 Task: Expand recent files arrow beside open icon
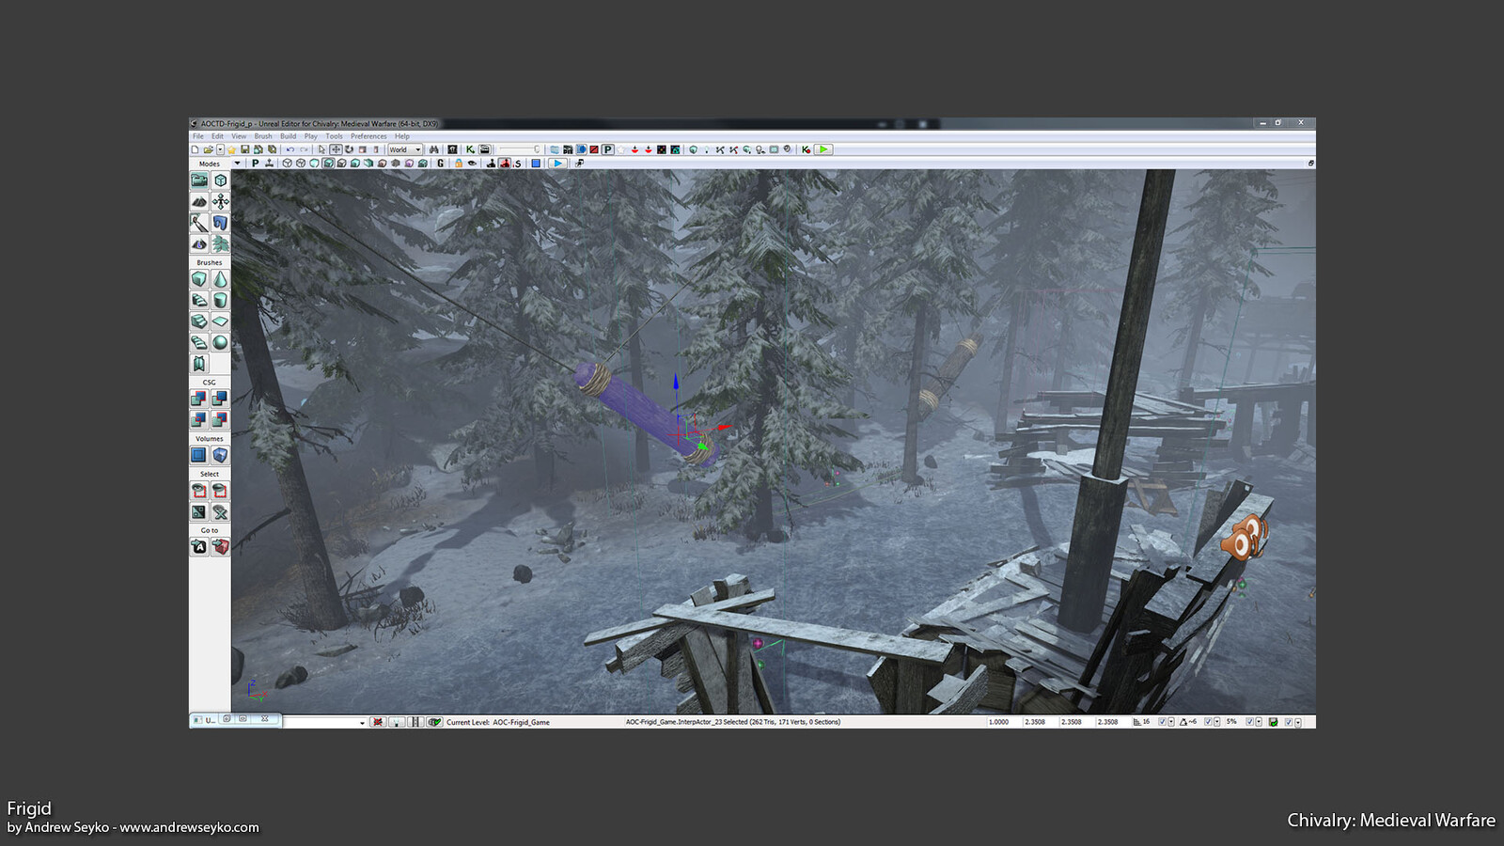220,149
